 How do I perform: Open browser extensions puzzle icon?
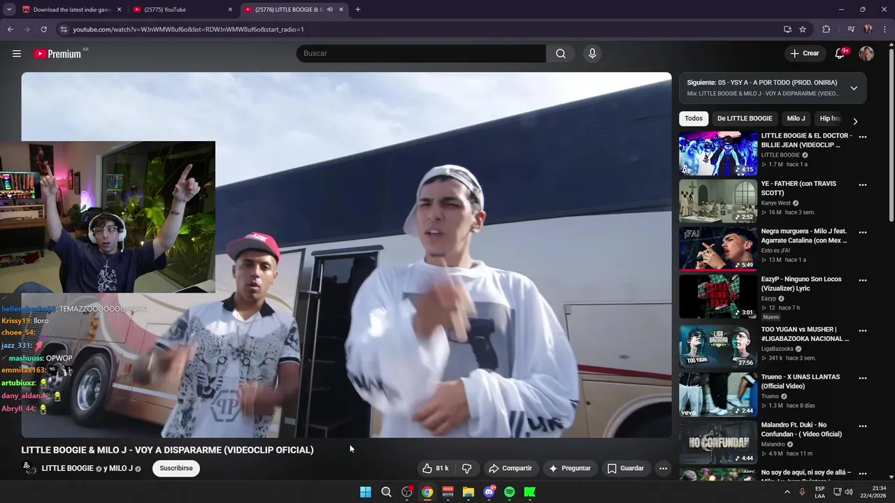(x=826, y=29)
